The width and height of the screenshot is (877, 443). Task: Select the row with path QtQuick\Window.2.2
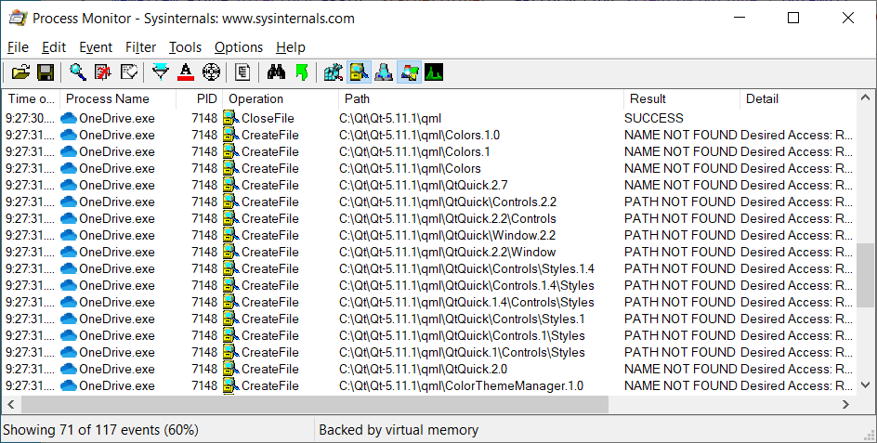click(429, 235)
